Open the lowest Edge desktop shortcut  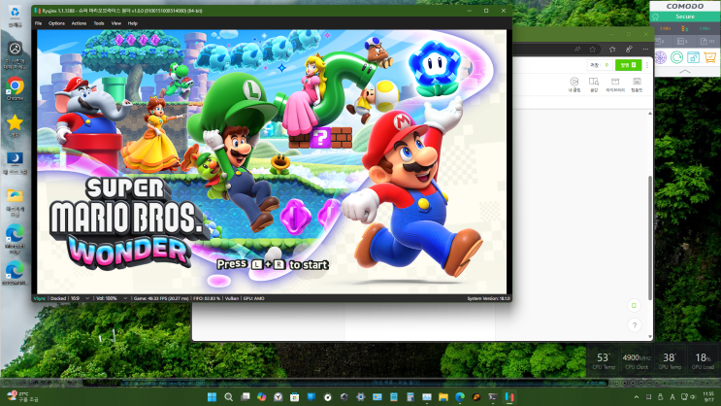pyautogui.click(x=15, y=273)
